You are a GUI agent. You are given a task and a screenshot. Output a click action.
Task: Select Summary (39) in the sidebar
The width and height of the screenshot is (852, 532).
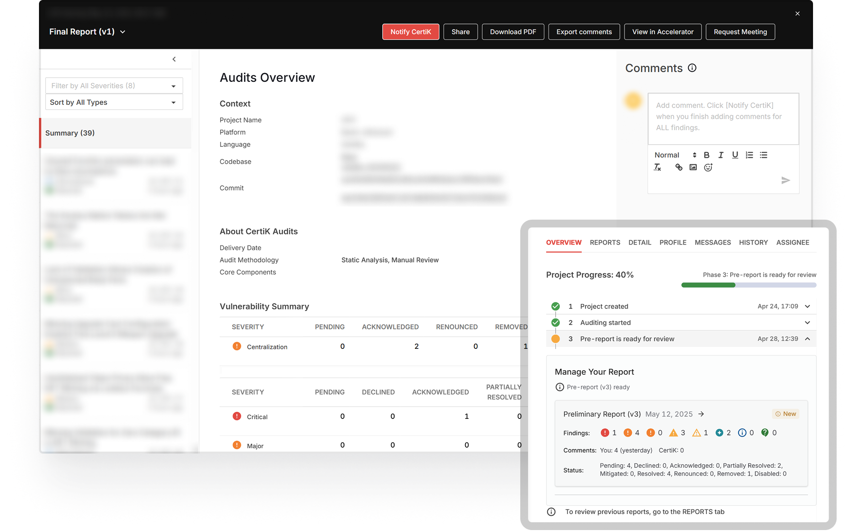click(x=115, y=133)
